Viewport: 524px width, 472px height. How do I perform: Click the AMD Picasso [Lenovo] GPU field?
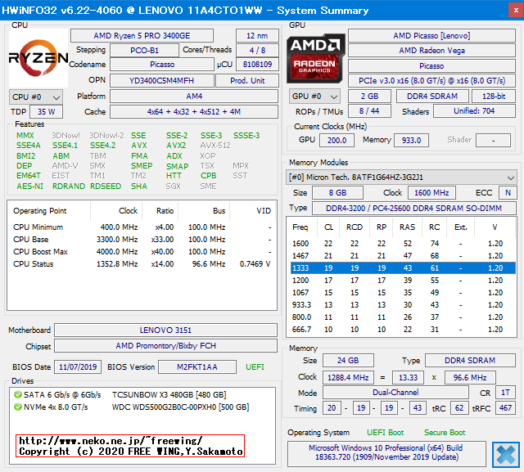click(x=431, y=36)
